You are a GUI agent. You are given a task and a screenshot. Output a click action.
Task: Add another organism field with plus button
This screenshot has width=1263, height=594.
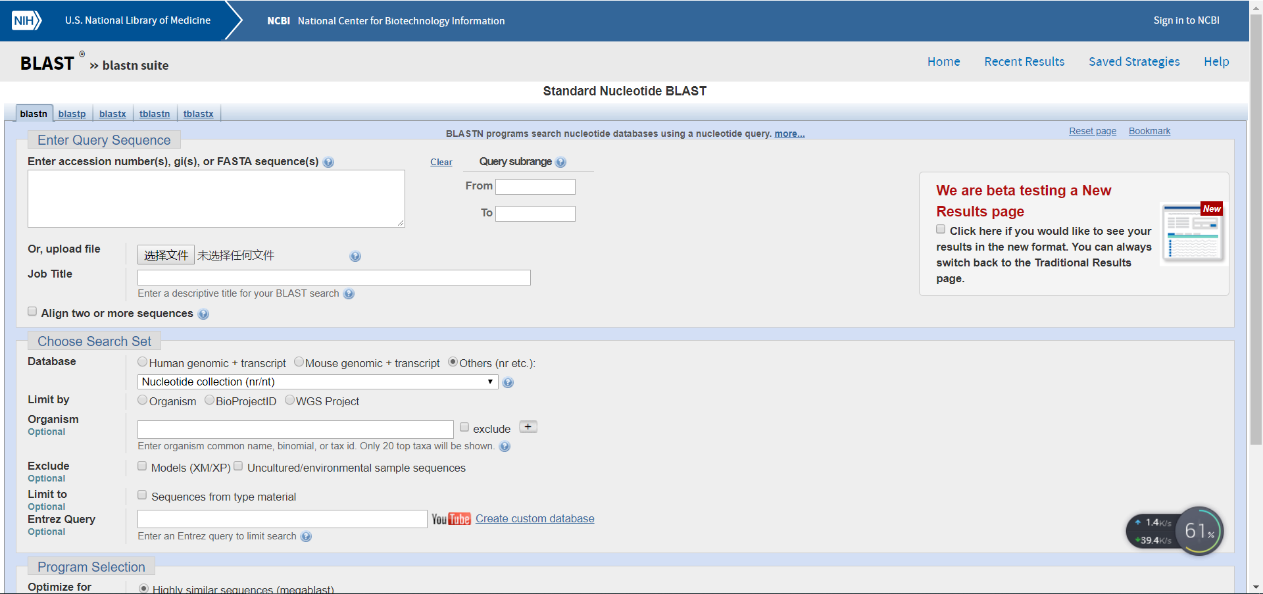click(528, 427)
